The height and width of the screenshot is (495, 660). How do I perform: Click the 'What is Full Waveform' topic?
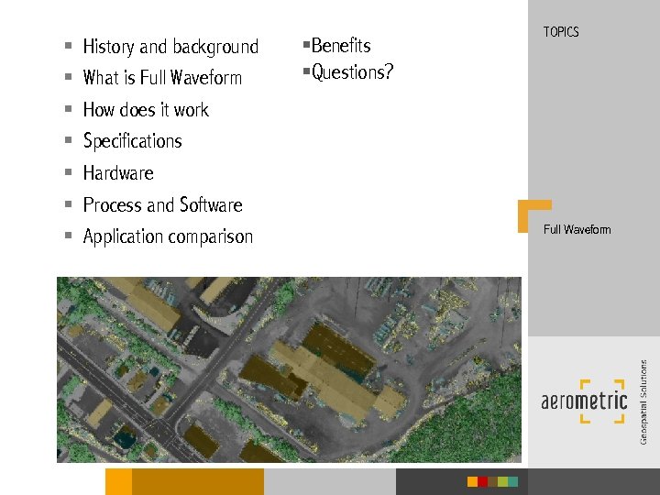[162, 78]
